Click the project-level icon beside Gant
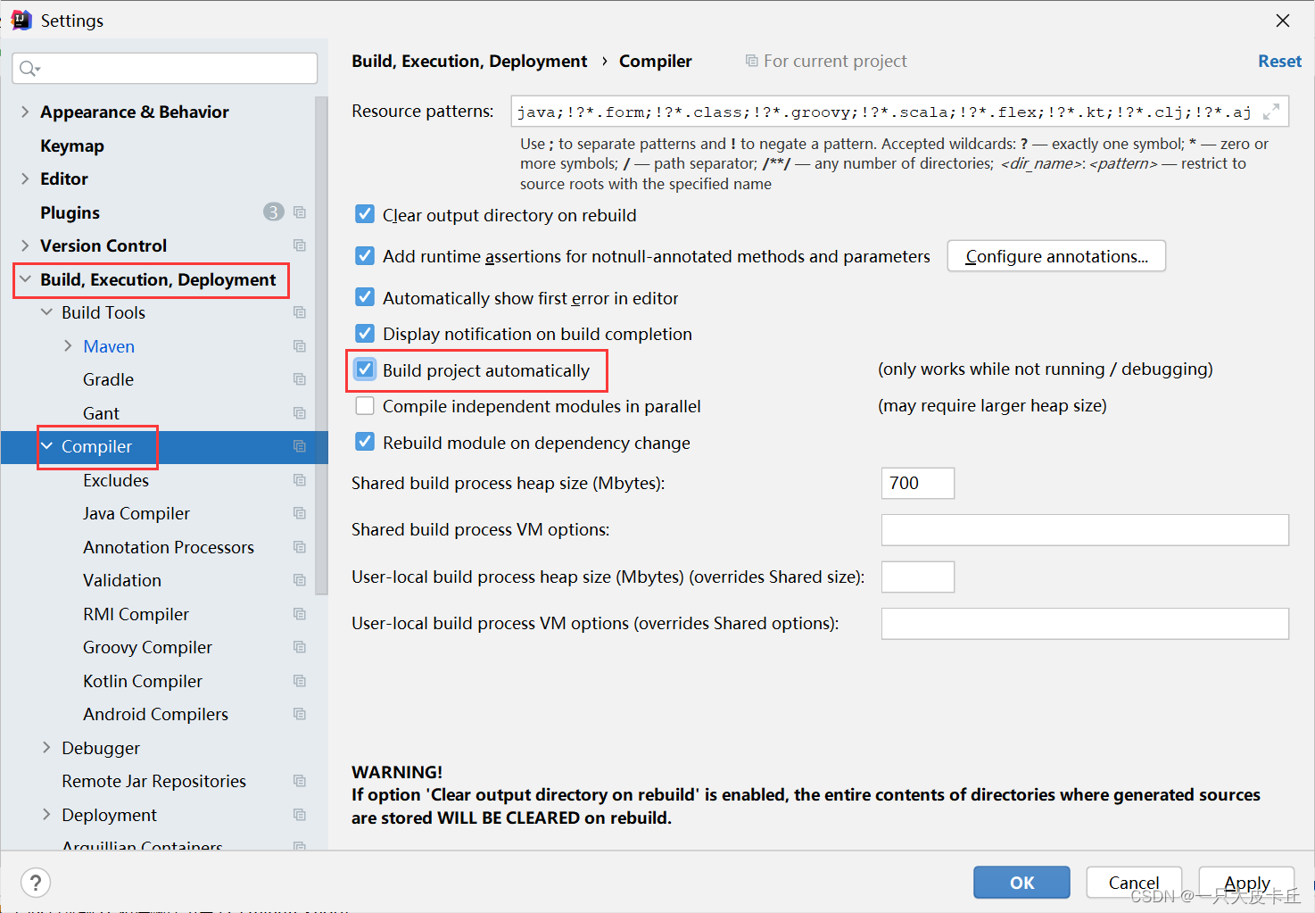Image resolution: width=1315 pixels, height=913 pixels. point(300,413)
